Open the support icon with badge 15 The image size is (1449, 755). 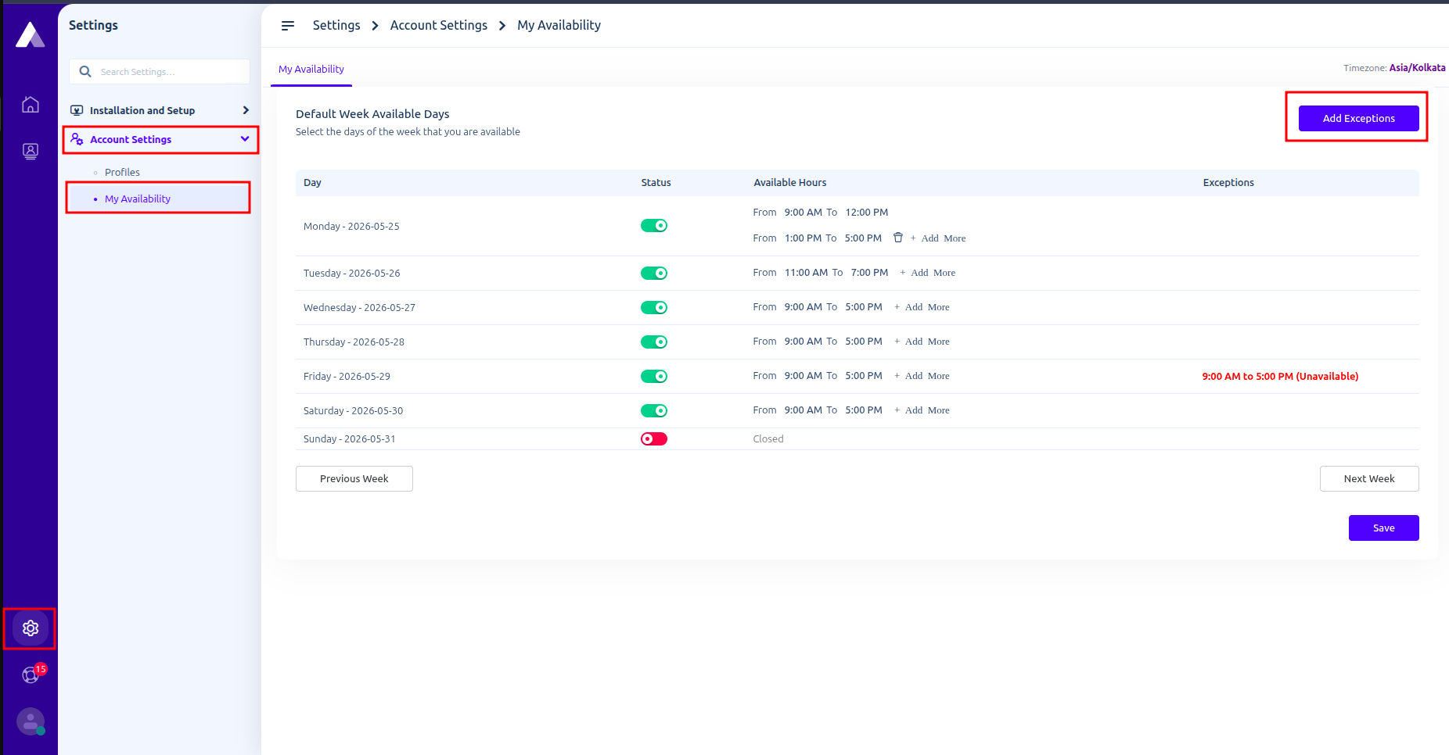pyautogui.click(x=31, y=674)
